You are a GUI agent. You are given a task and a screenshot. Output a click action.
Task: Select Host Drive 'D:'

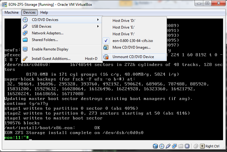pyautogui.click(x=134, y=21)
